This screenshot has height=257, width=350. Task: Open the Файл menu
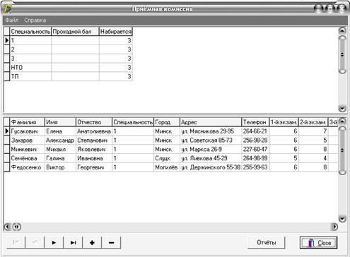12,20
